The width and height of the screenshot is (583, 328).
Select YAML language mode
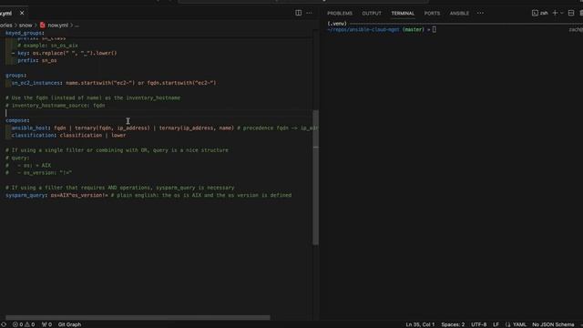click(517, 324)
